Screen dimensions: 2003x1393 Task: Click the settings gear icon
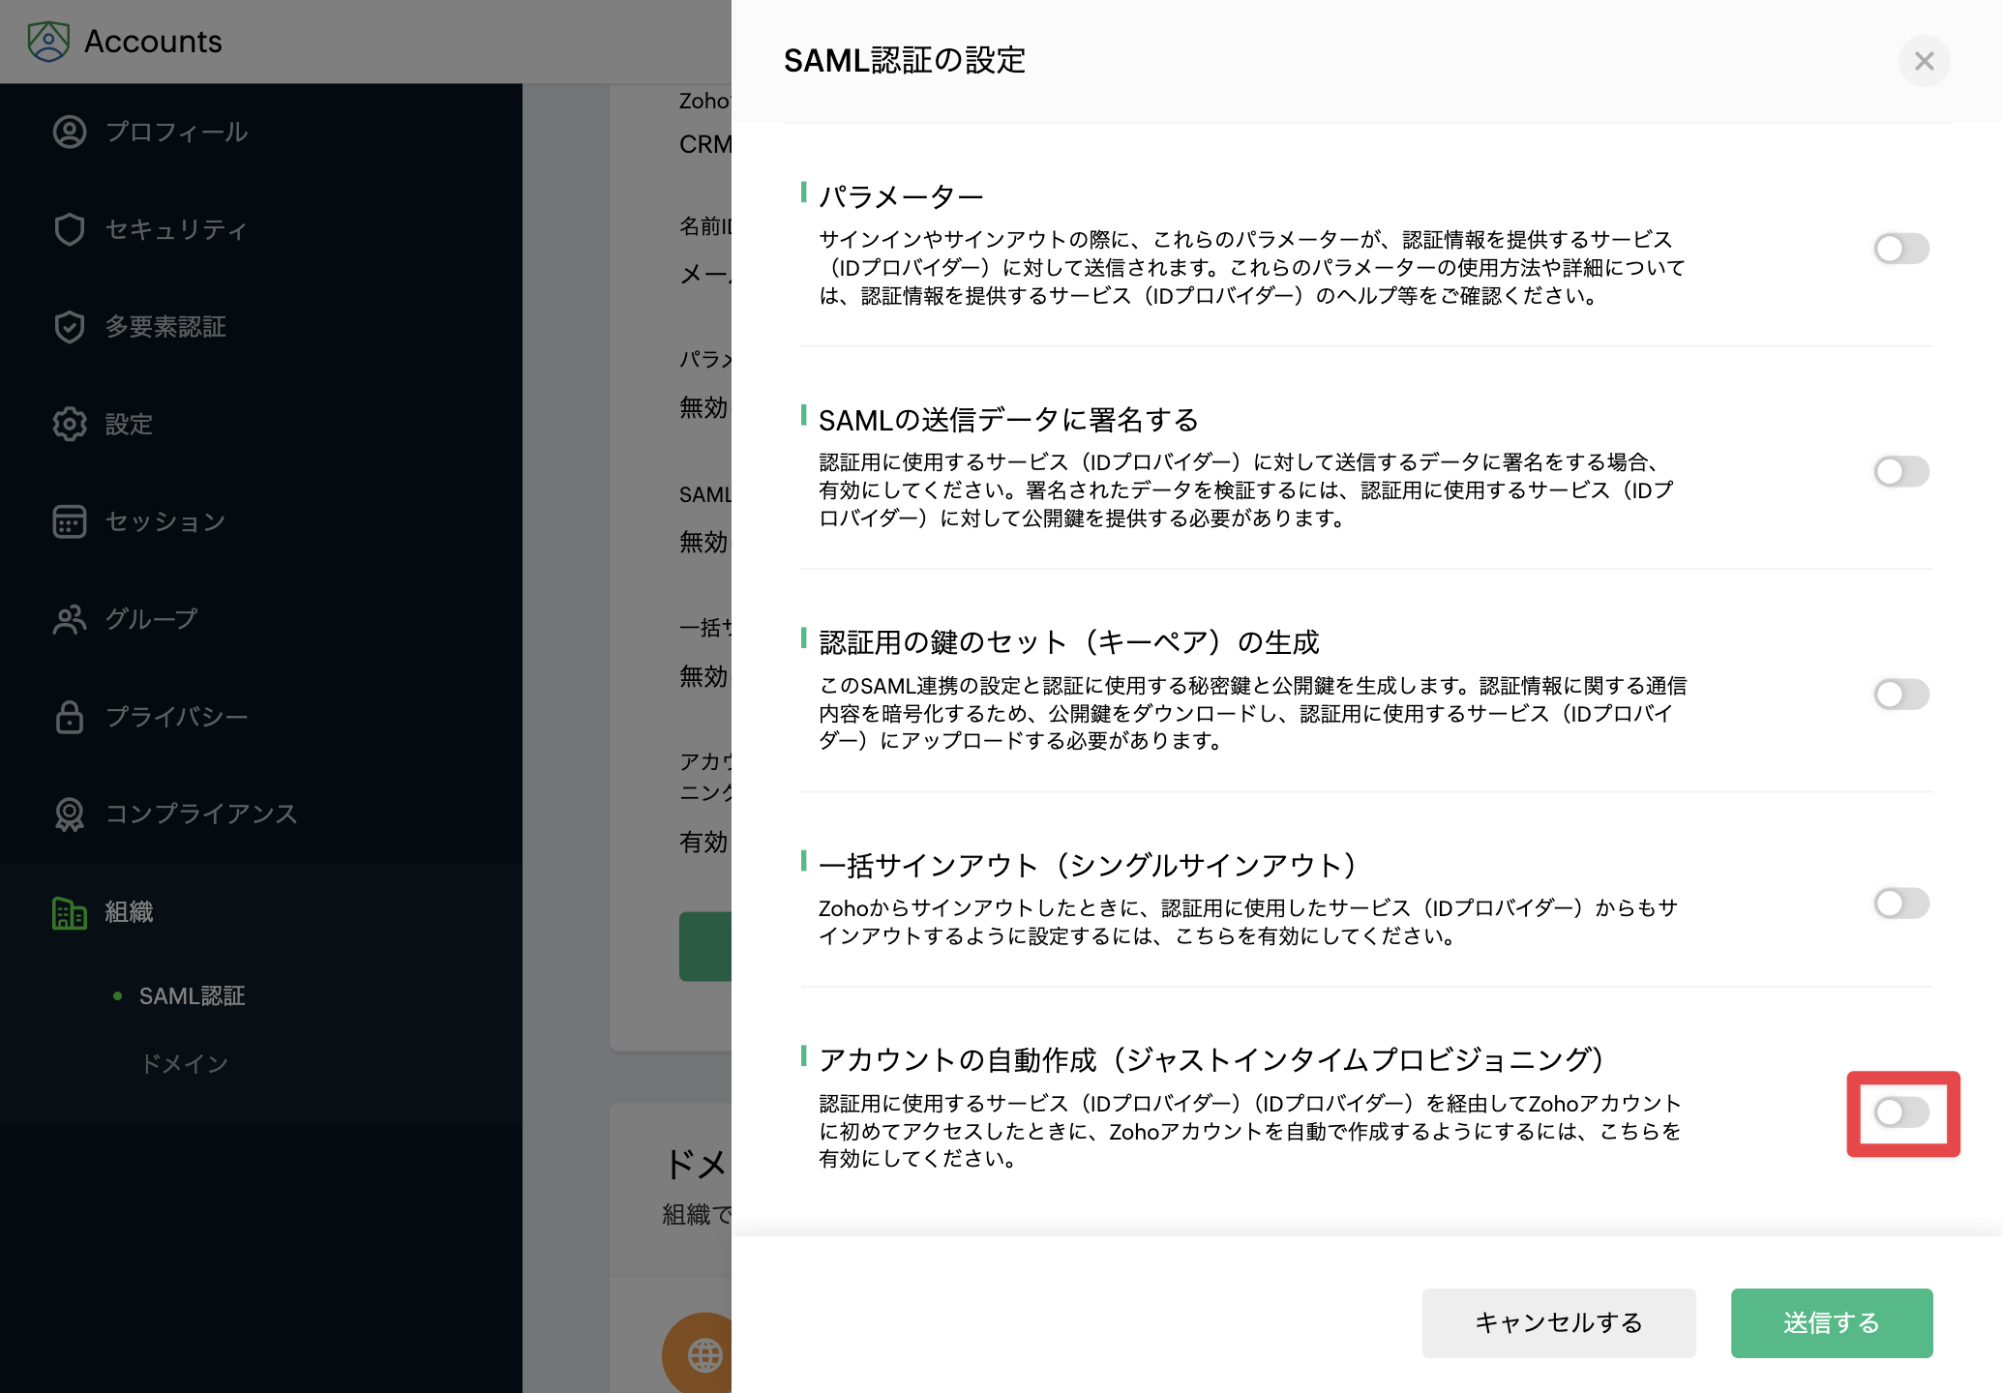70,424
